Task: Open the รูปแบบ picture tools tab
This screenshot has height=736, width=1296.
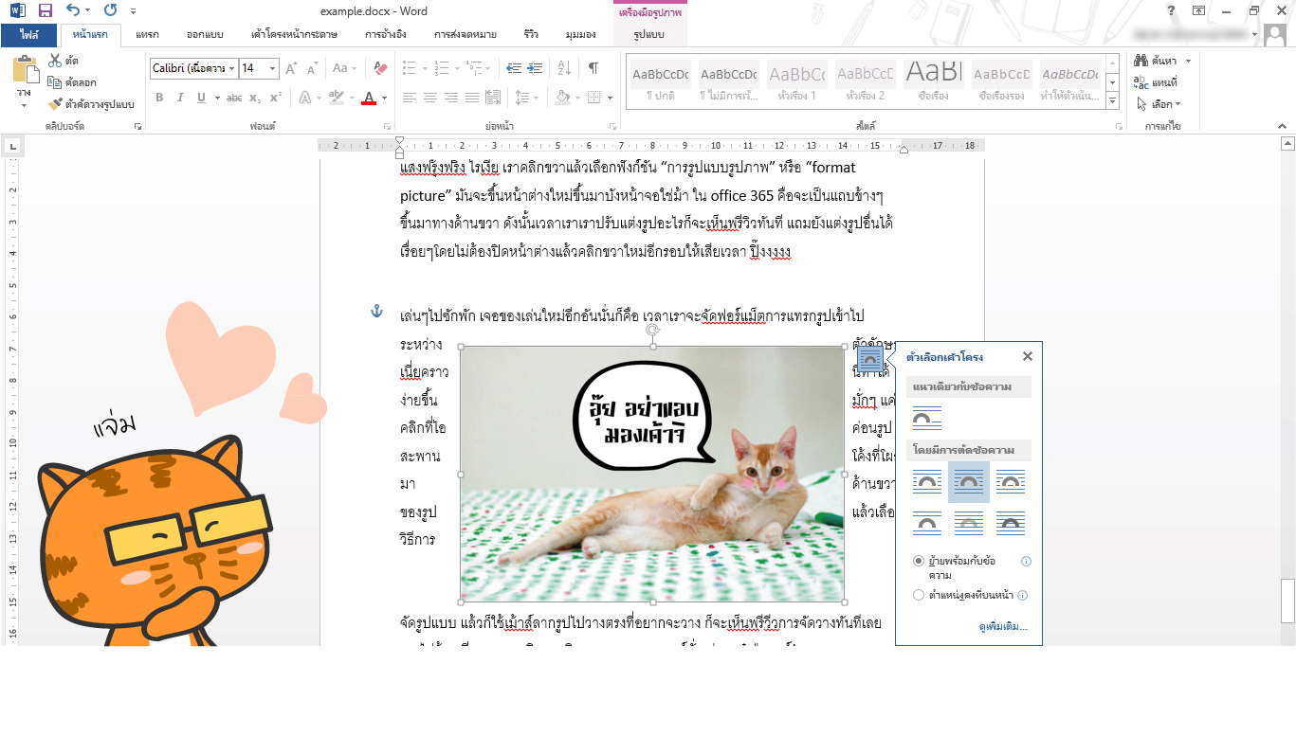Action: 649,35
